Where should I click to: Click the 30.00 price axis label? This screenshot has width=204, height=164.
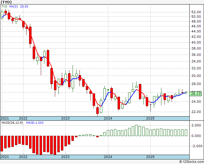click(196, 76)
